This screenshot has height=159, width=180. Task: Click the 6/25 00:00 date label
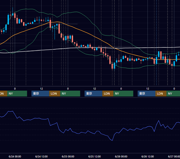click(x=68, y=156)
